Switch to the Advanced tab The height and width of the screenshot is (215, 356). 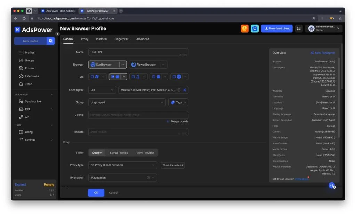(x=143, y=39)
